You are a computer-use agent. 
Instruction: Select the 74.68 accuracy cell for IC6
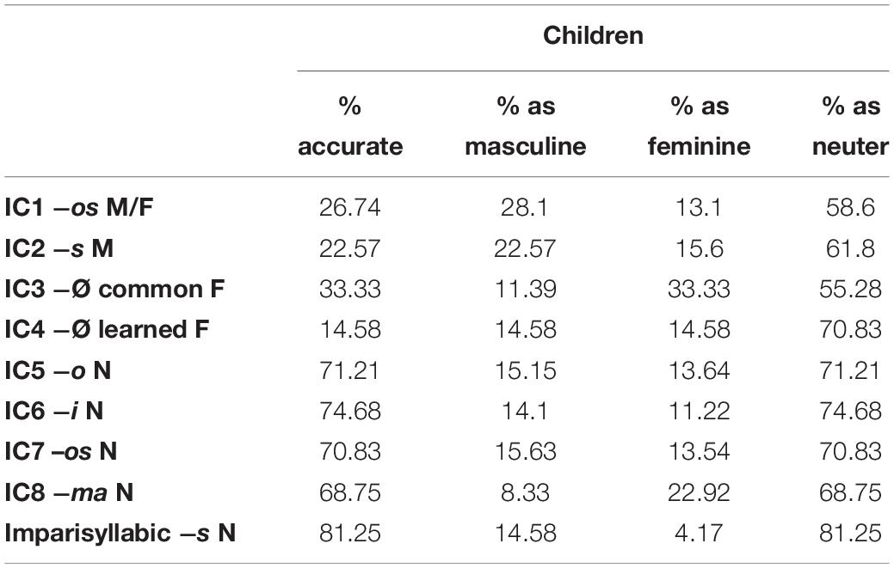pos(350,411)
